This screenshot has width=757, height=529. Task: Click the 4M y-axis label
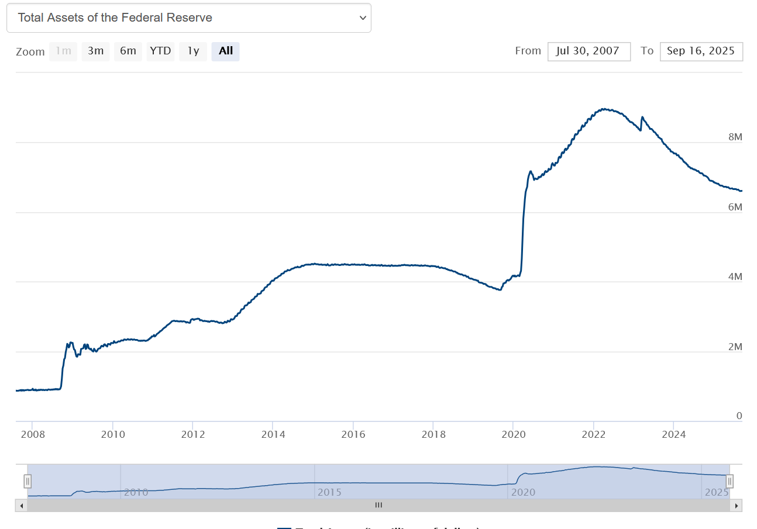click(735, 276)
